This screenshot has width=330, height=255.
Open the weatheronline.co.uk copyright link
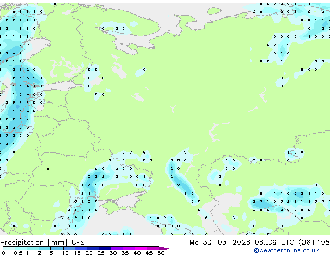point(286,250)
